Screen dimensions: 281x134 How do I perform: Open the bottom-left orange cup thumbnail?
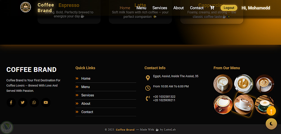[223, 105]
